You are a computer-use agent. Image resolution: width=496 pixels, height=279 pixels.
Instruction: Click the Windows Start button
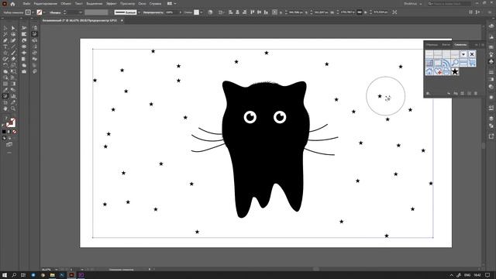click(x=5, y=275)
